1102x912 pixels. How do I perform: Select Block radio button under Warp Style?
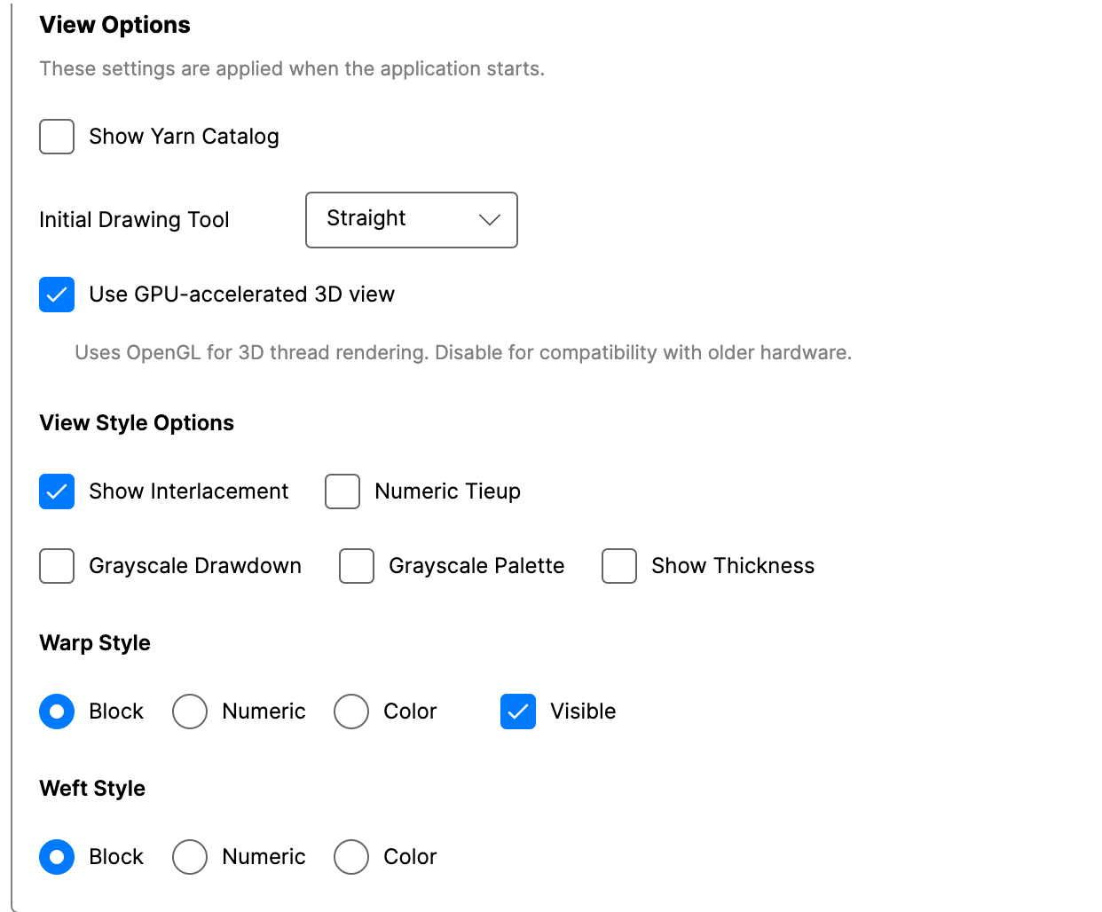[x=57, y=712]
